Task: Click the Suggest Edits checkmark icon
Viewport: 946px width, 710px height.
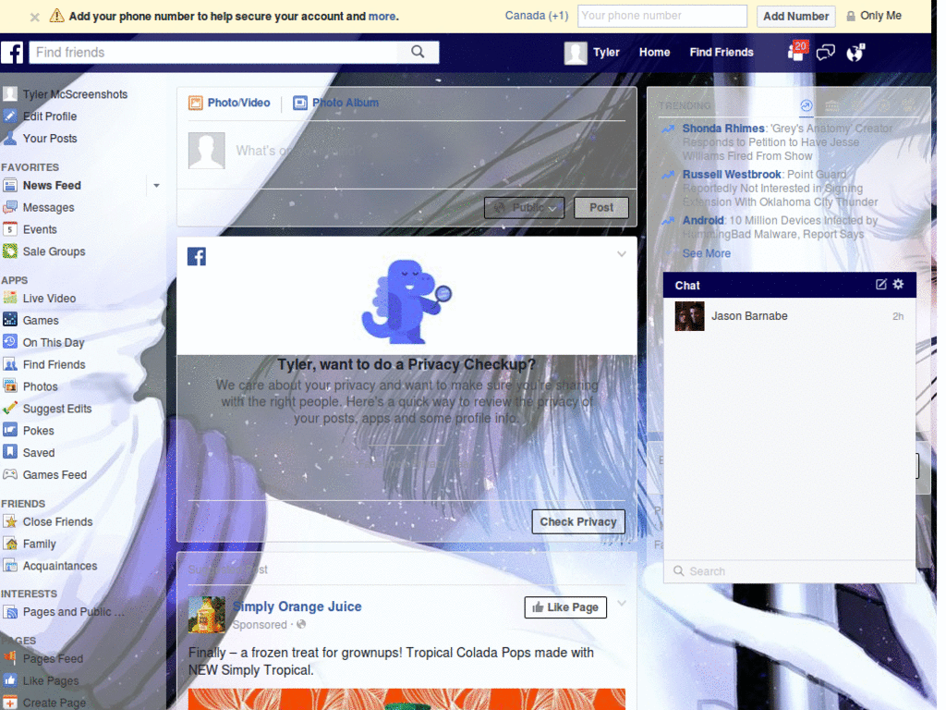Action: 10,408
